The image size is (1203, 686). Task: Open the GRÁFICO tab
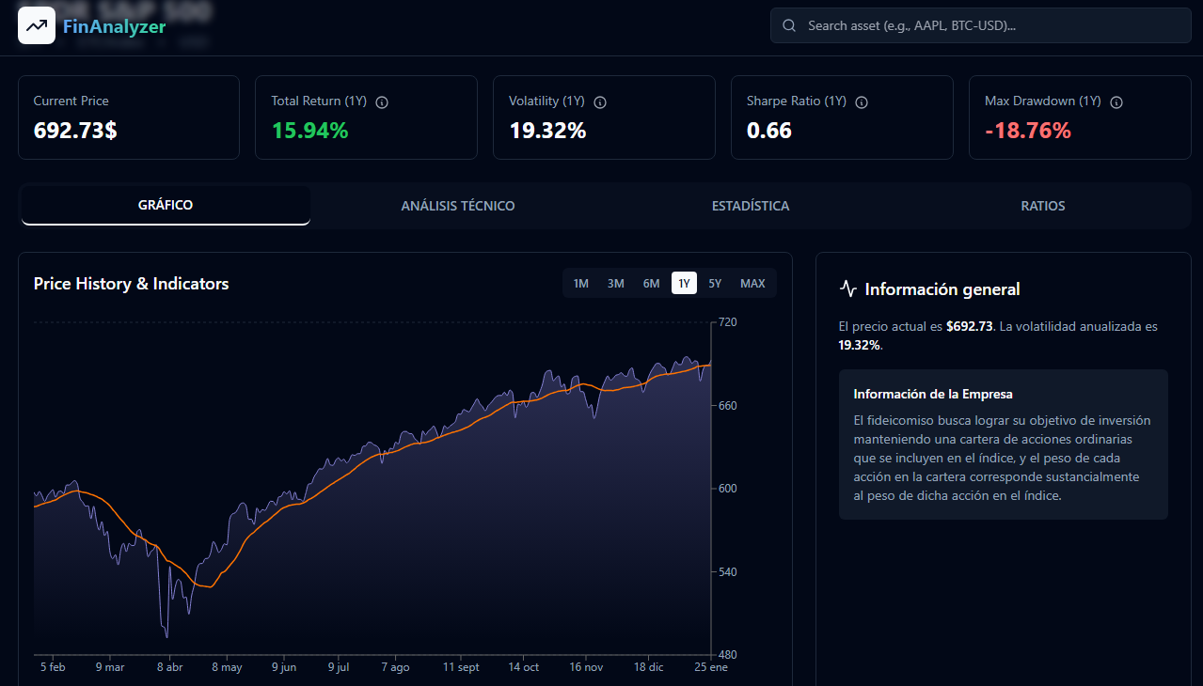click(166, 206)
